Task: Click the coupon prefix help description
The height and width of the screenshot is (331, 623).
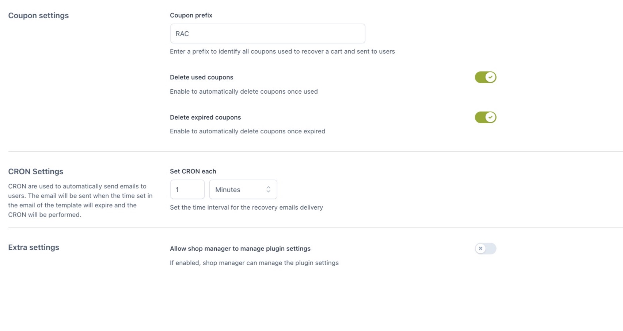Action: 282,51
